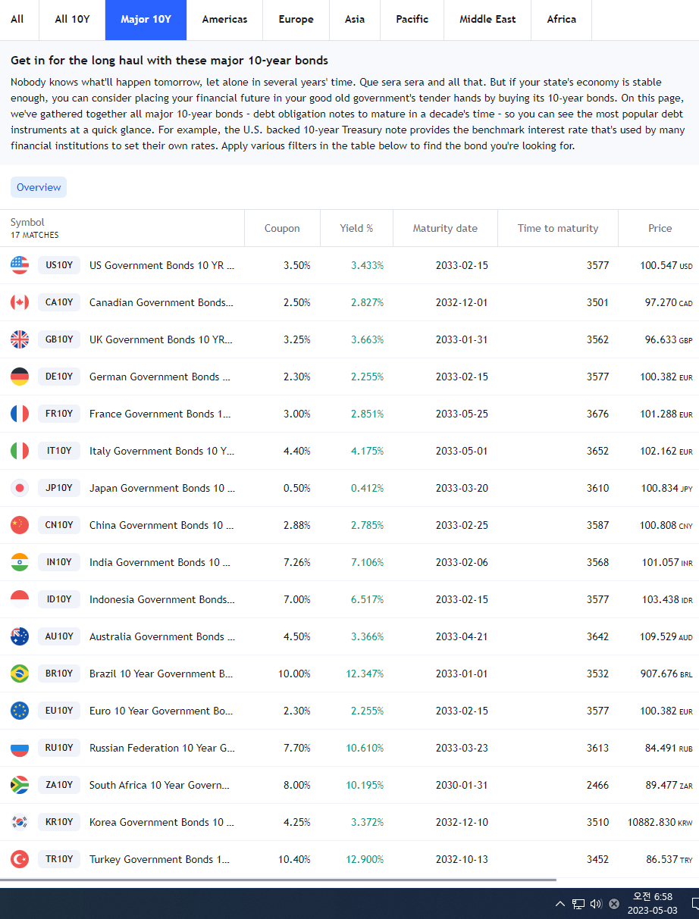Open the IN10Y symbol link

click(59, 562)
